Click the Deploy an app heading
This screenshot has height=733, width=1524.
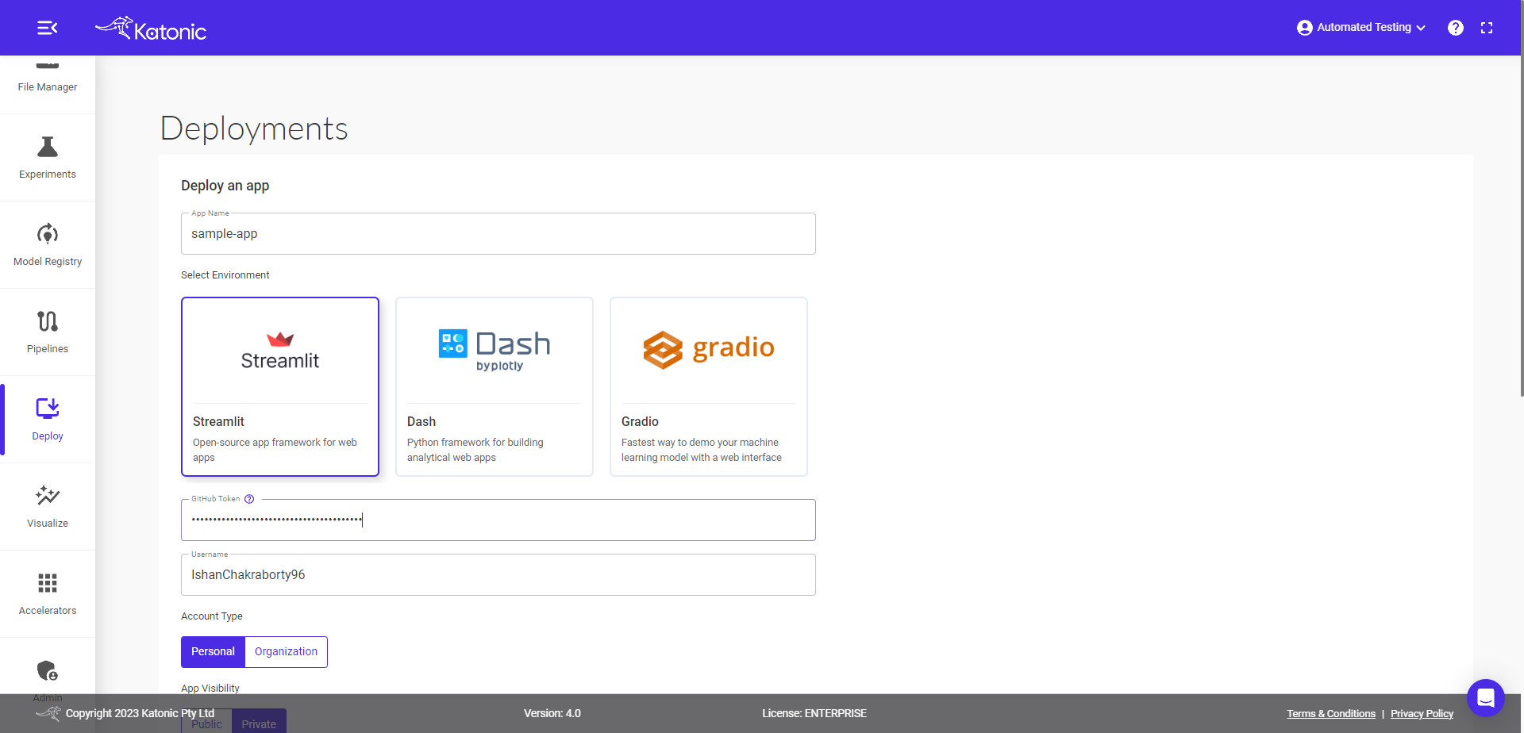pos(225,186)
